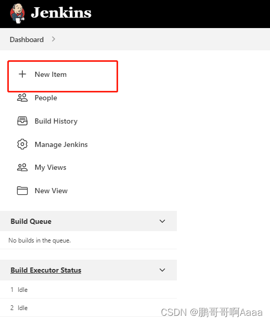Go to the People page

pos(46,98)
